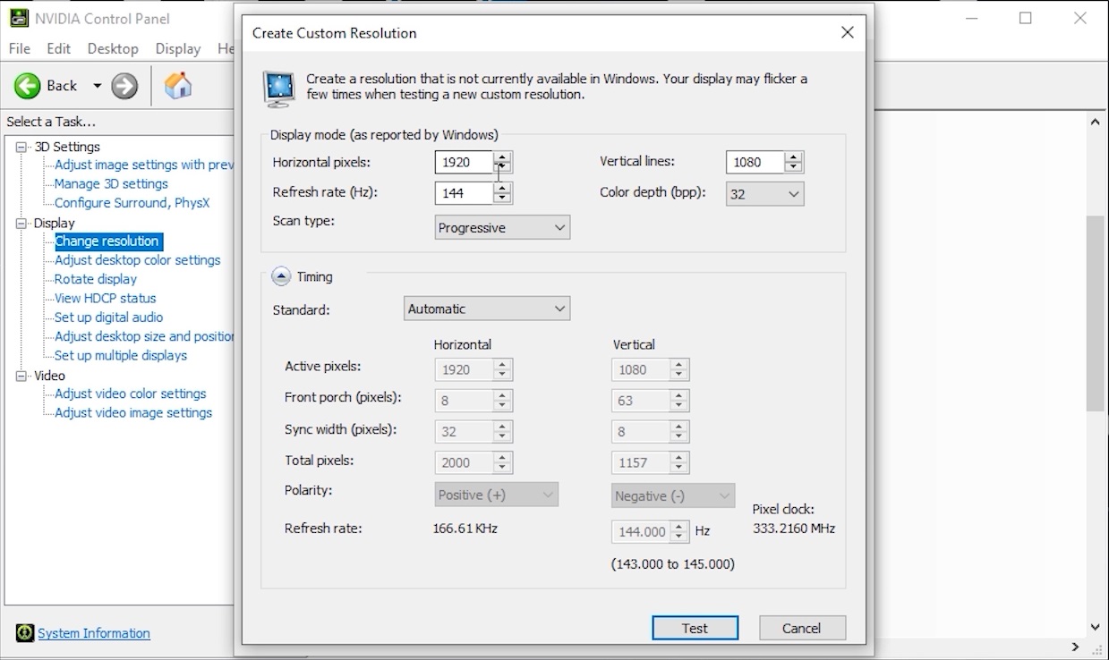Open the System Information link
The height and width of the screenshot is (660, 1109).
[94, 633]
